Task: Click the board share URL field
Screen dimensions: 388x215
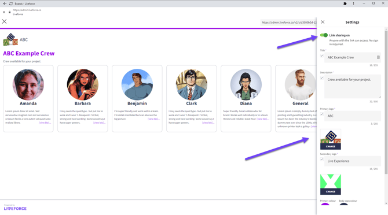Action: [x=288, y=23]
